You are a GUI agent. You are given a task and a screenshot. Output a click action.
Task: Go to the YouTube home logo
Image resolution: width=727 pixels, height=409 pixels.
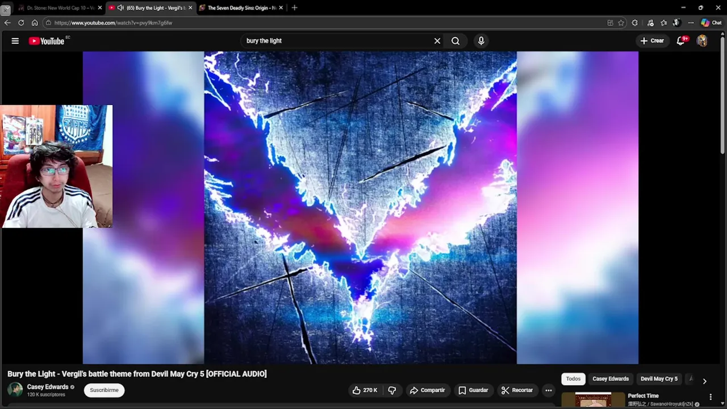click(47, 41)
